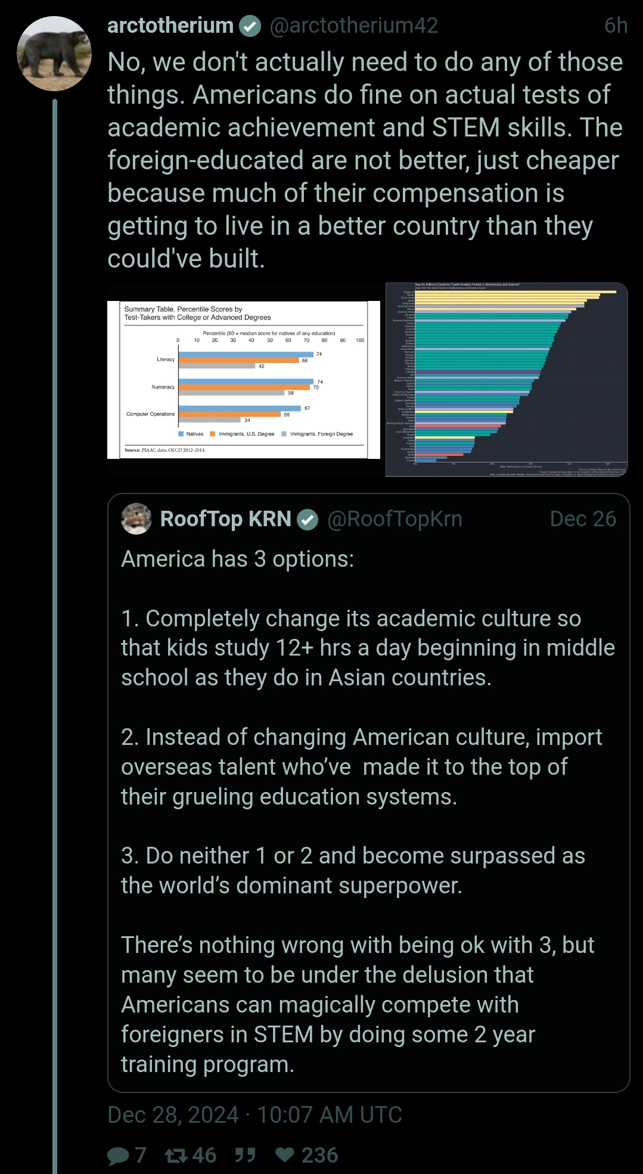This screenshot has width=643, height=1174.
Task: Click arctotherium's verified checkmark badge
Action: [250, 26]
